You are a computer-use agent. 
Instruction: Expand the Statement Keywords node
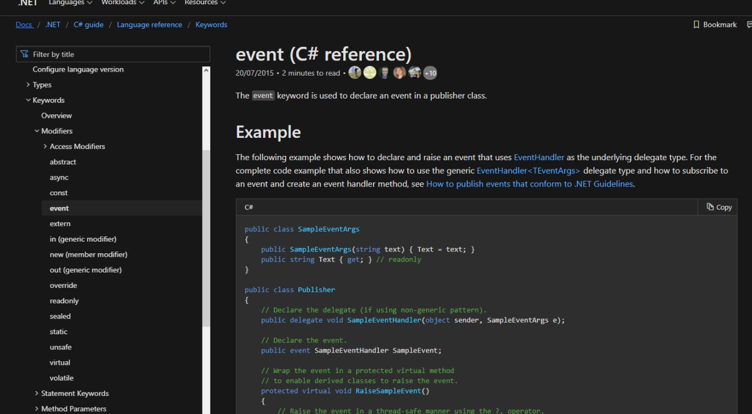click(x=36, y=393)
